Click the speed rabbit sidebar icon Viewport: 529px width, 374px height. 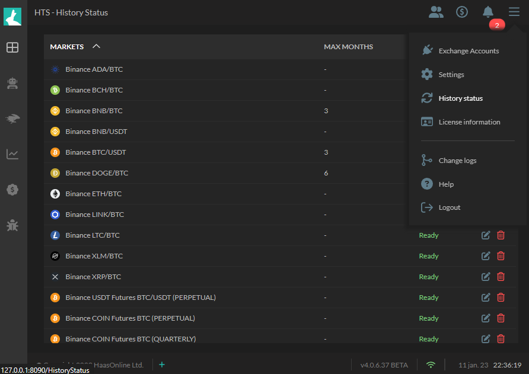coord(12,119)
